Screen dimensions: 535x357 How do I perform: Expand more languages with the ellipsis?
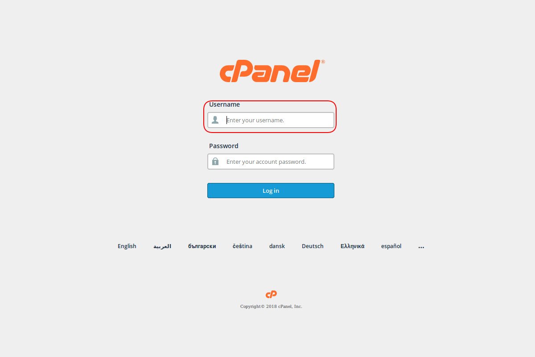(x=421, y=247)
